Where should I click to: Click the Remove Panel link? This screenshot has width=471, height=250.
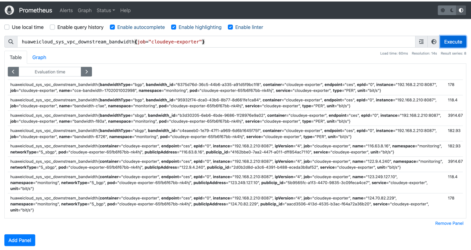pyautogui.click(x=449, y=223)
